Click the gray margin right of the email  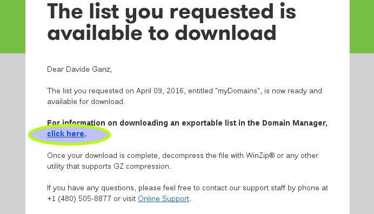[362, 134]
